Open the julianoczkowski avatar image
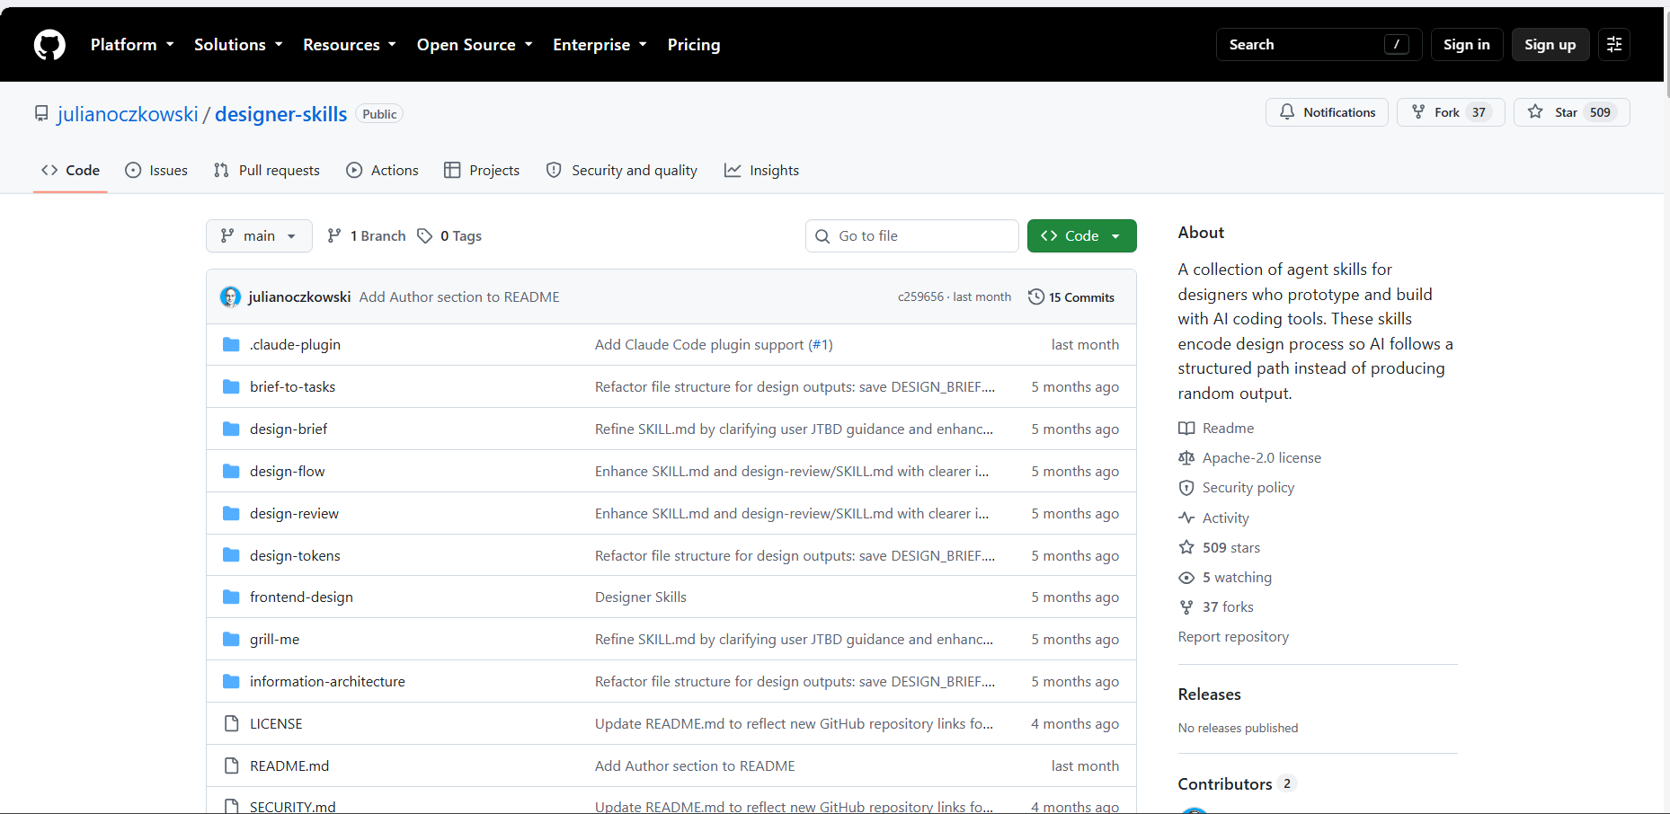The height and width of the screenshot is (814, 1670). 231,296
